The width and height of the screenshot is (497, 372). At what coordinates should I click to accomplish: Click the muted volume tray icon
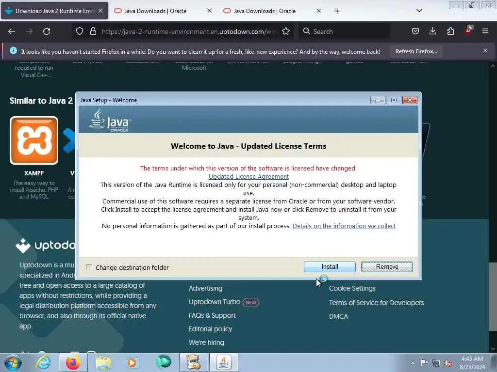pyautogui.click(x=448, y=363)
